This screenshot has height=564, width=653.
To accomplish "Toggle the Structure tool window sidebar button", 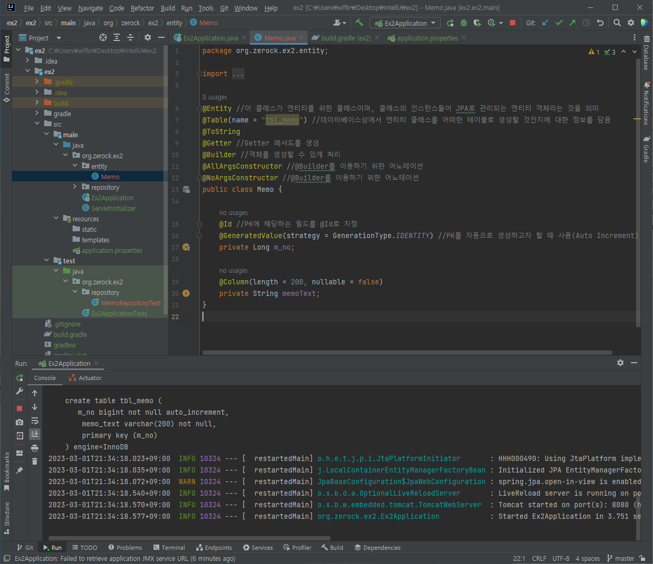I will 6,518.
